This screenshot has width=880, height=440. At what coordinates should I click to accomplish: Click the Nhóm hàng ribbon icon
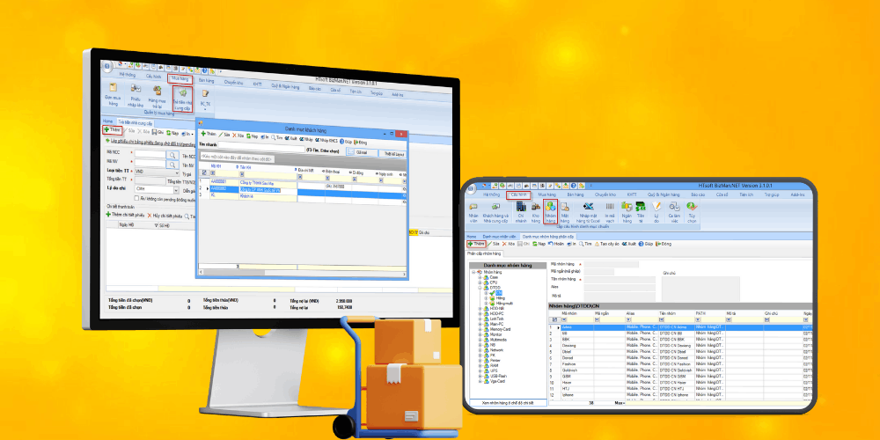pyautogui.click(x=551, y=214)
